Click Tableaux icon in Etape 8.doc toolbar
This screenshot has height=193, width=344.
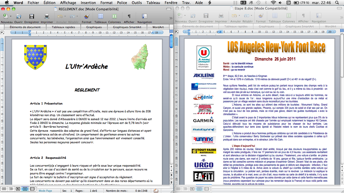click(275, 16)
